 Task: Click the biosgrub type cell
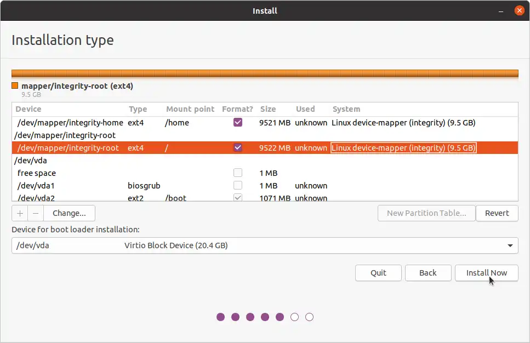(x=144, y=186)
